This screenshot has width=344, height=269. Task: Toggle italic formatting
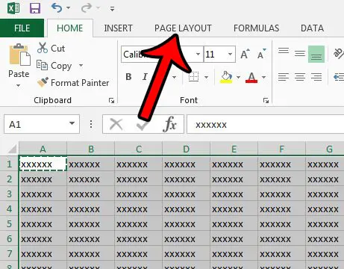pyautogui.click(x=145, y=77)
